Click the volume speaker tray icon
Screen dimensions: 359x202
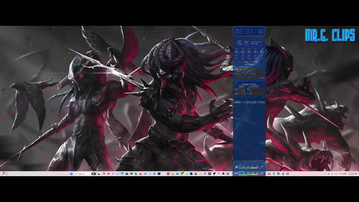coord(342,174)
